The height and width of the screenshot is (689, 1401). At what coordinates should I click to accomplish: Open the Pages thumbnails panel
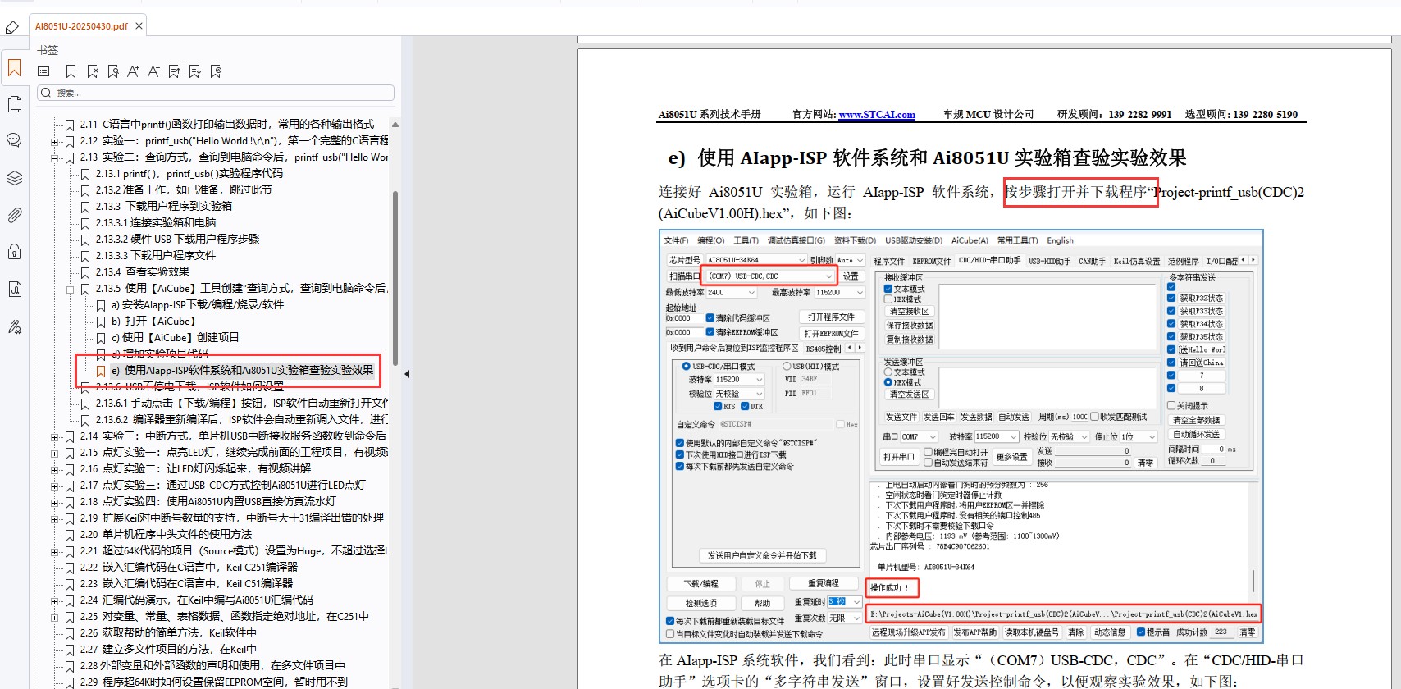tap(14, 104)
